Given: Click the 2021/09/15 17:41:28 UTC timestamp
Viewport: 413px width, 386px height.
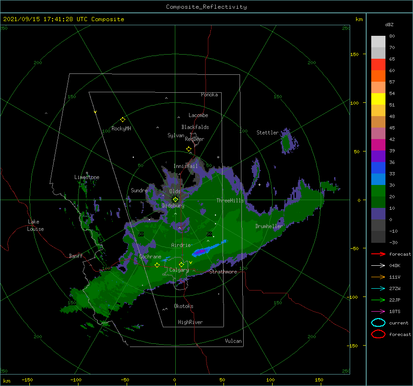Looking at the screenshot, I should pyautogui.click(x=45, y=19).
